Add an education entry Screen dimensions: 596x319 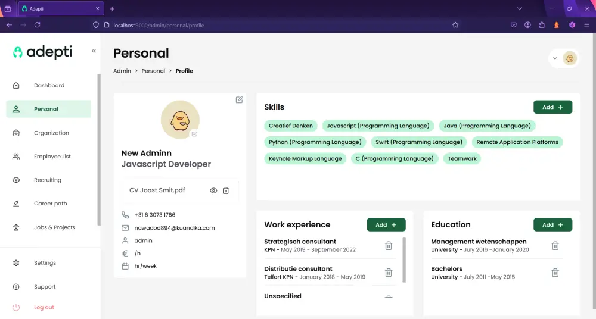(552, 225)
